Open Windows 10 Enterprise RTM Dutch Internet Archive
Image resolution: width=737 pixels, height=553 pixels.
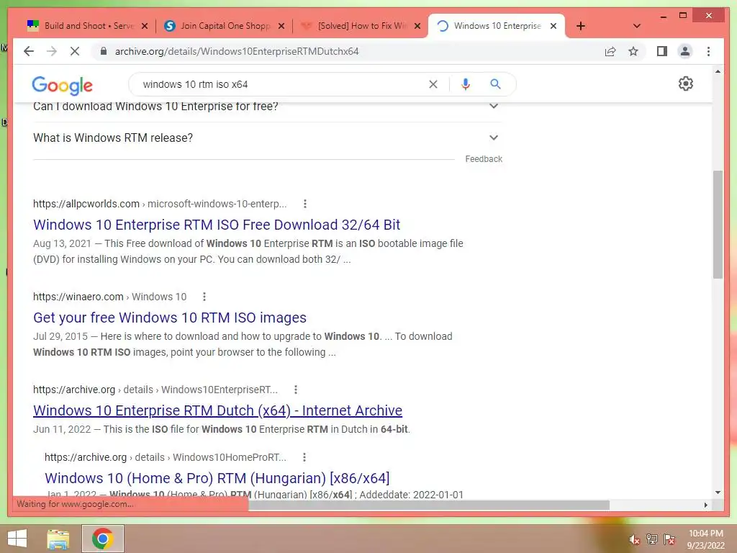[217, 410]
